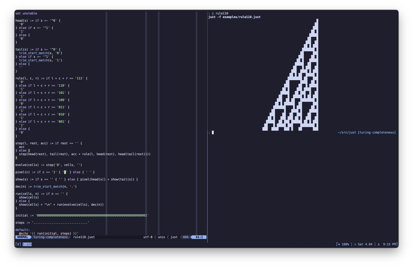Screen dimensions: 413x267
Task: Click the ': j rule110' command in terminal
Action: click(218, 13)
